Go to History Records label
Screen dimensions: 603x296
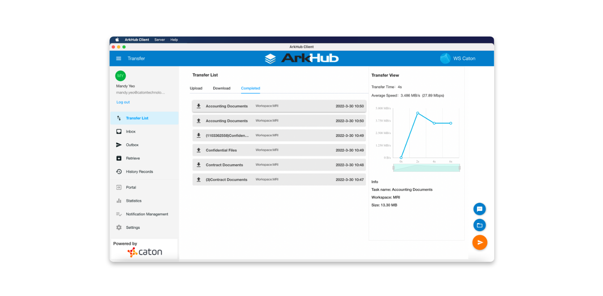click(x=139, y=172)
